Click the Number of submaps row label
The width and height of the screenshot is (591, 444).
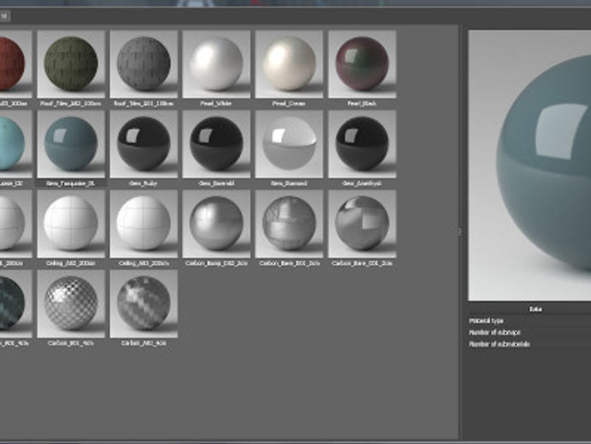point(494,333)
